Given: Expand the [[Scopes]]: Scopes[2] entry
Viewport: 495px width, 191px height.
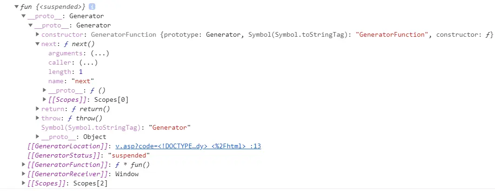Looking at the screenshot, I should (24, 183).
